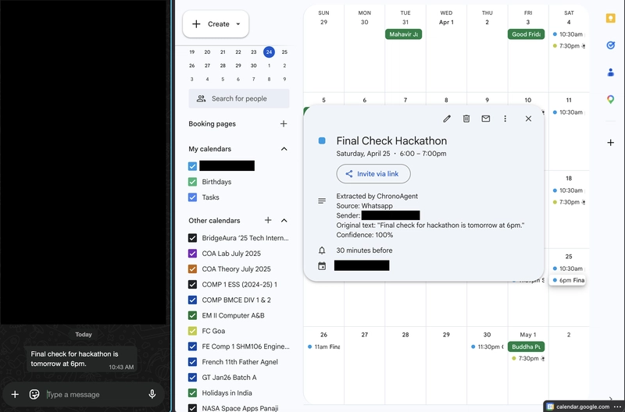Viewport: 625px width, 412px height.
Task: Open Google Tasks side panel icon
Action: click(610, 45)
